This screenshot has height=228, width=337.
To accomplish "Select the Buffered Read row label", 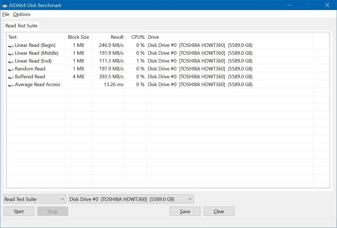I will [30, 77].
